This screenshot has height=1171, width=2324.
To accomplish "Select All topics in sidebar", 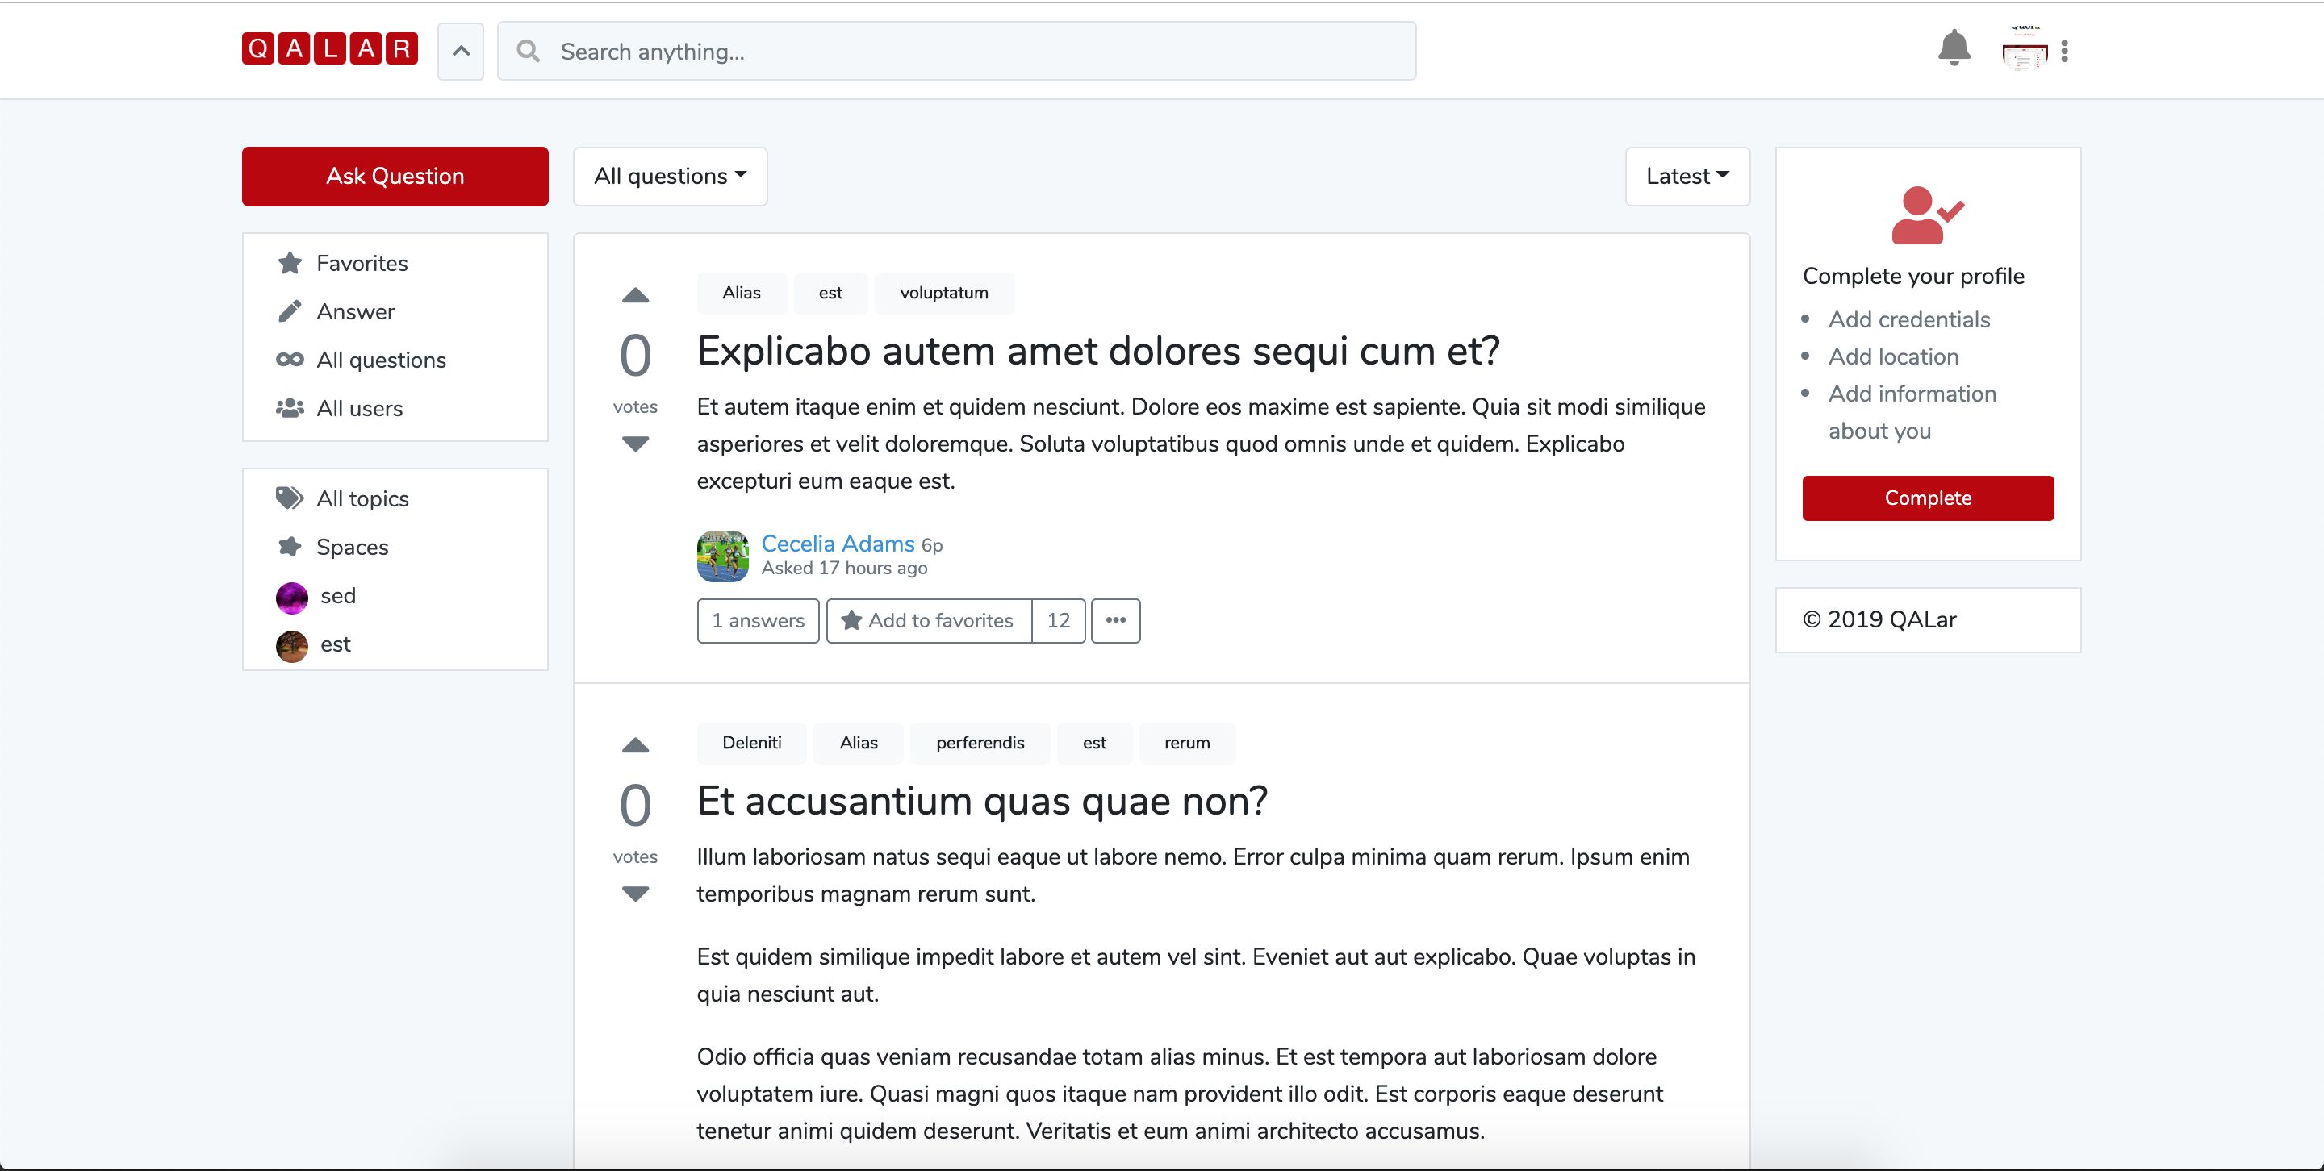I will (x=362, y=498).
